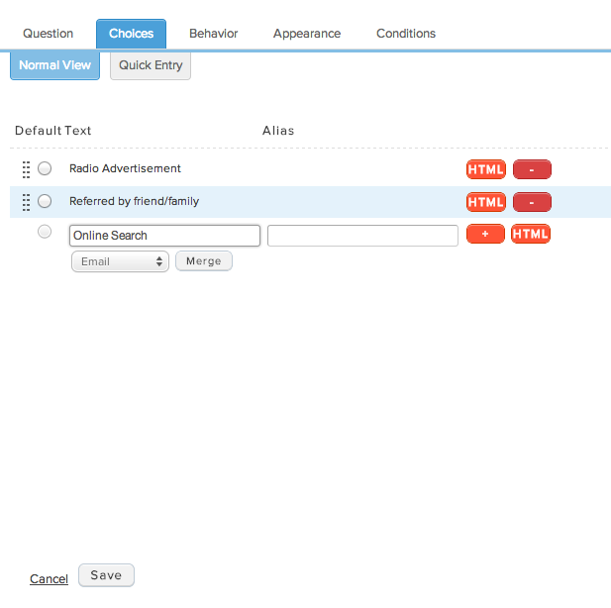The image size is (611, 608).
Task: Open the Email merge code dropdown
Action: [120, 261]
